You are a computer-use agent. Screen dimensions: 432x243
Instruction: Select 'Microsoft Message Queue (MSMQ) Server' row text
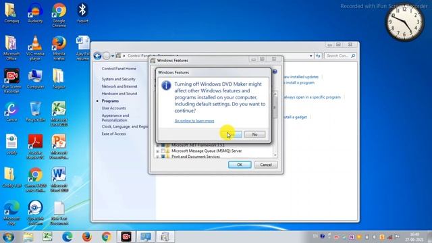coord(207,151)
